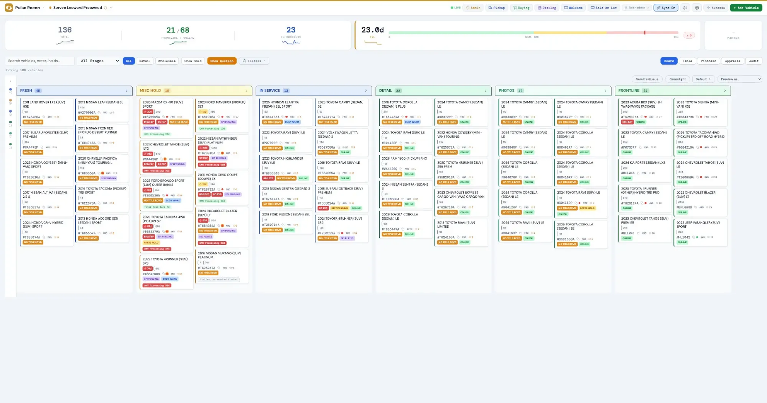The width and height of the screenshot is (767, 403).
Task: Expand the MISC HOLD column chevron
Action: tap(246, 91)
